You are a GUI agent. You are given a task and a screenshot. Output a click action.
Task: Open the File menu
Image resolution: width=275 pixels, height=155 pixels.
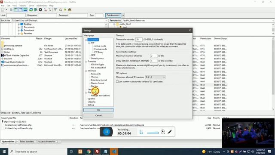[3, 6]
